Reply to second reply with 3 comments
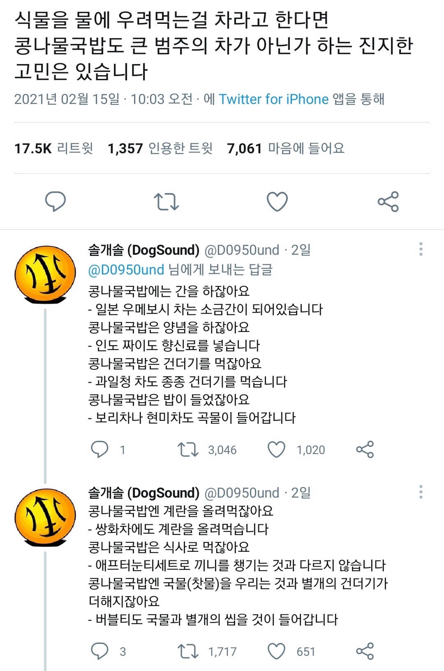 (x=99, y=651)
